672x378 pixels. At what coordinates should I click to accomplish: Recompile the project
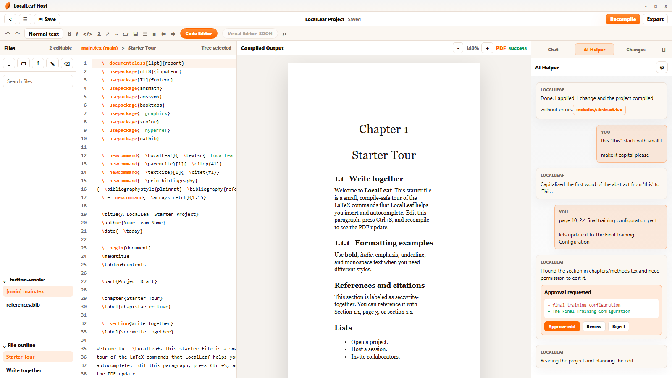click(x=623, y=19)
